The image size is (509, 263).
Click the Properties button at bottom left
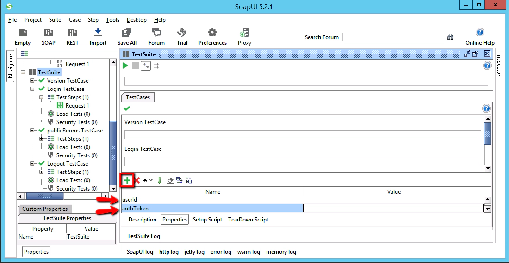pyautogui.click(x=37, y=251)
